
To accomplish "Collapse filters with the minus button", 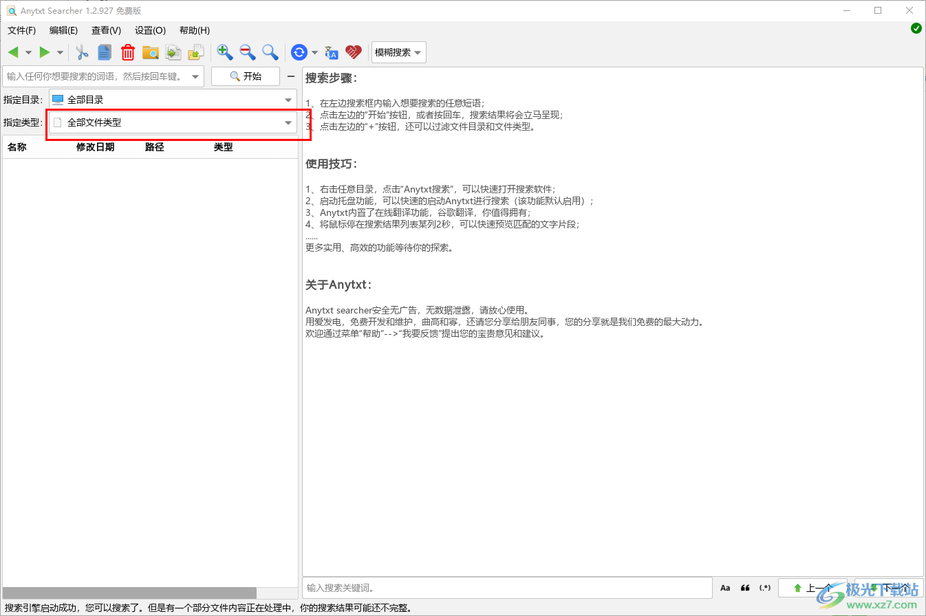I will (x=291, y=76).
